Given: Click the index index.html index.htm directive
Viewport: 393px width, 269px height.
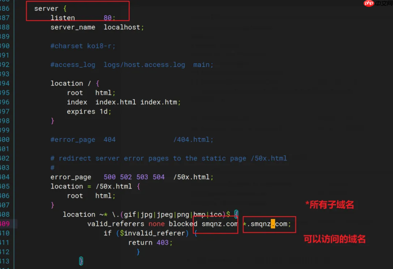Looking at the screenshot, I should [123, 102].
